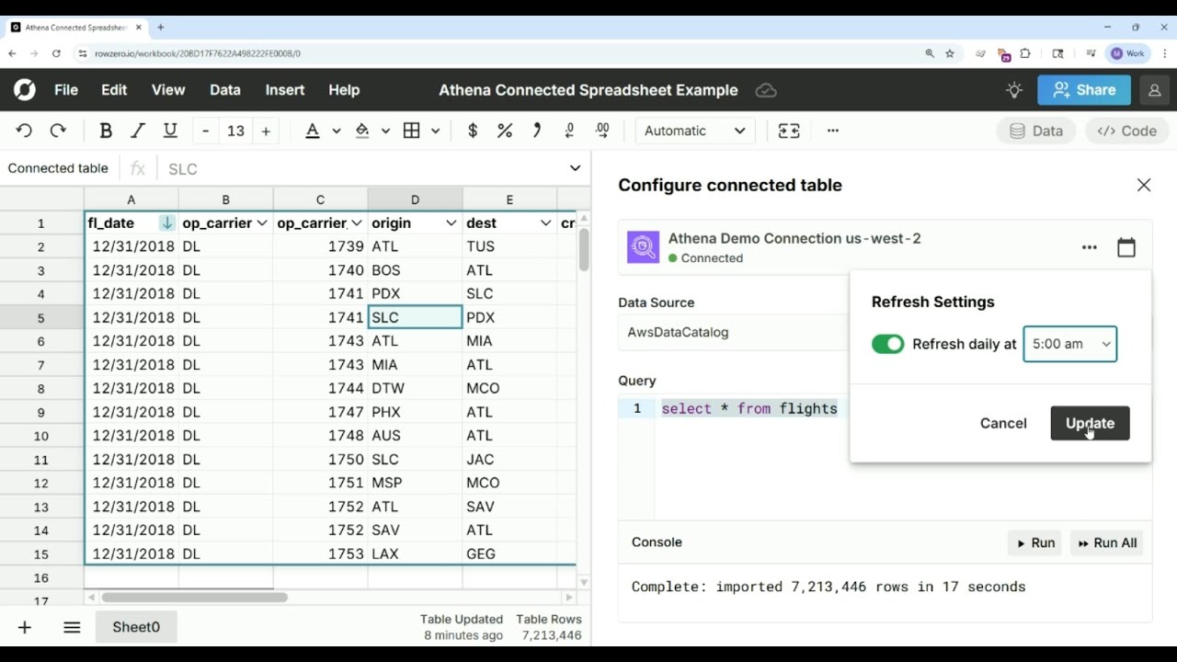Click the Data Source AwsDataCatalog field
The width and height of the screenshot is (1177, 662).
click(x=734, y=332)
